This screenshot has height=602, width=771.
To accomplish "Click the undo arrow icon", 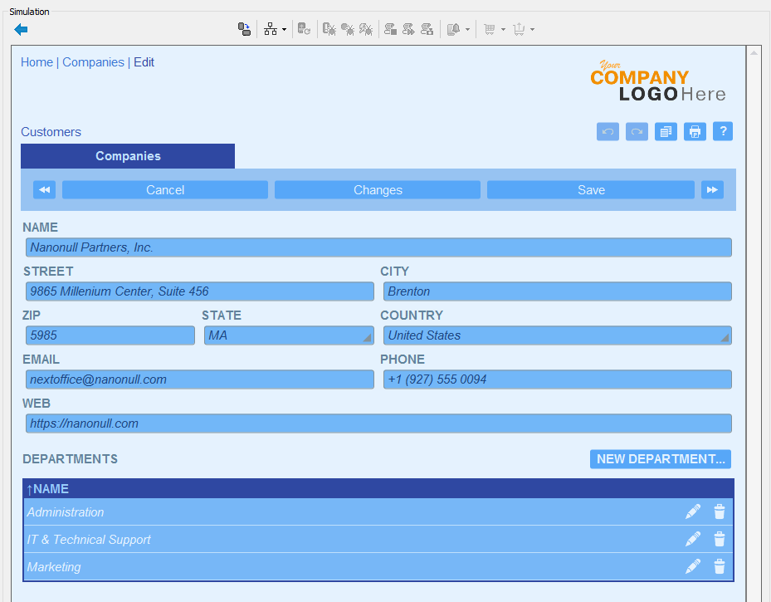I will [607, 131].
